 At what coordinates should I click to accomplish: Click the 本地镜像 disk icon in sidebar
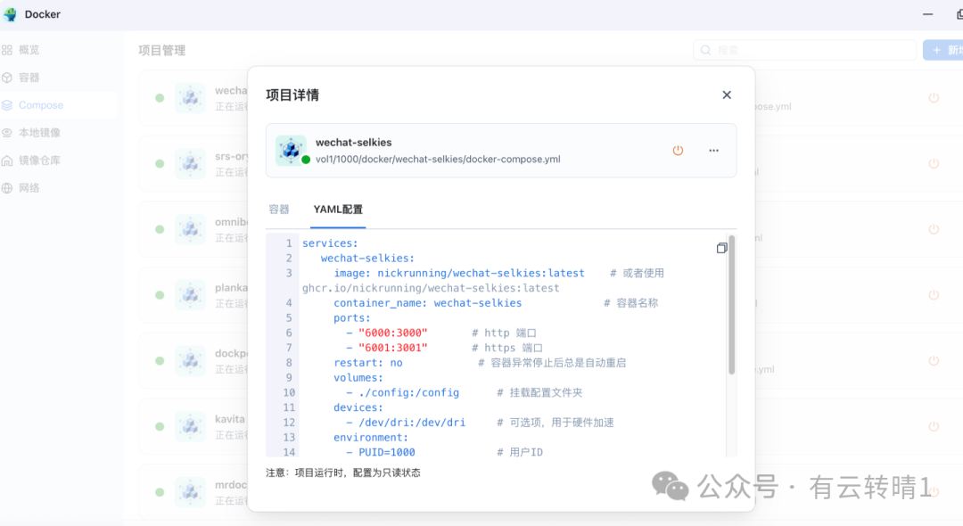point(7,133)
